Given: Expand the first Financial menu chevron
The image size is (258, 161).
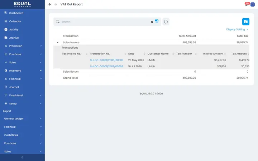Looking at the screenshot, I should pyautogui.click(x=40, y=79).
